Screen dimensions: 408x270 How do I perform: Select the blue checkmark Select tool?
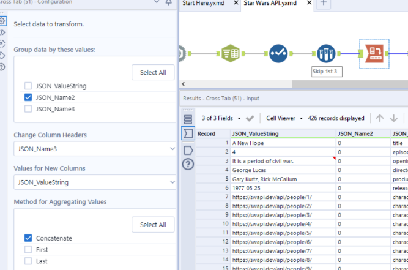point(278,54)
